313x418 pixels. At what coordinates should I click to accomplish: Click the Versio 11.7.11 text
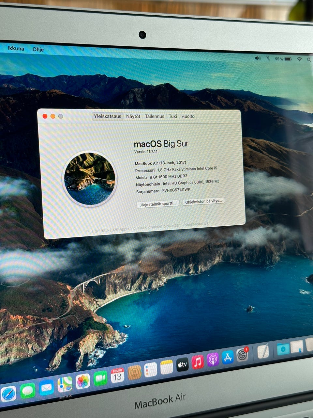(146, 152)
